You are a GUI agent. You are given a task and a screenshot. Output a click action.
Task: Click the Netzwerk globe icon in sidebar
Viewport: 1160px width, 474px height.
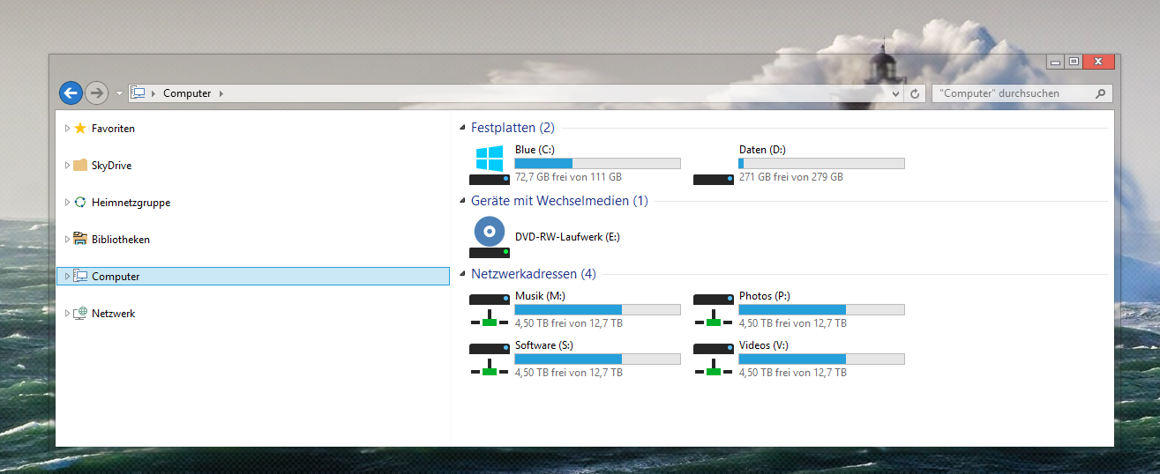pos(80,313)
